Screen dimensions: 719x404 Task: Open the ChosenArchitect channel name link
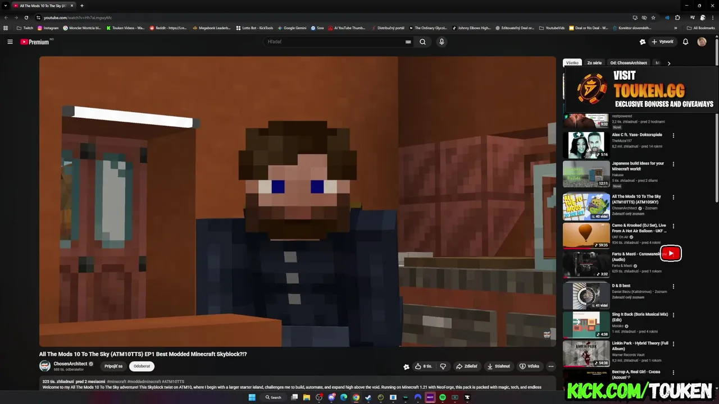click(x=70, y=364)
